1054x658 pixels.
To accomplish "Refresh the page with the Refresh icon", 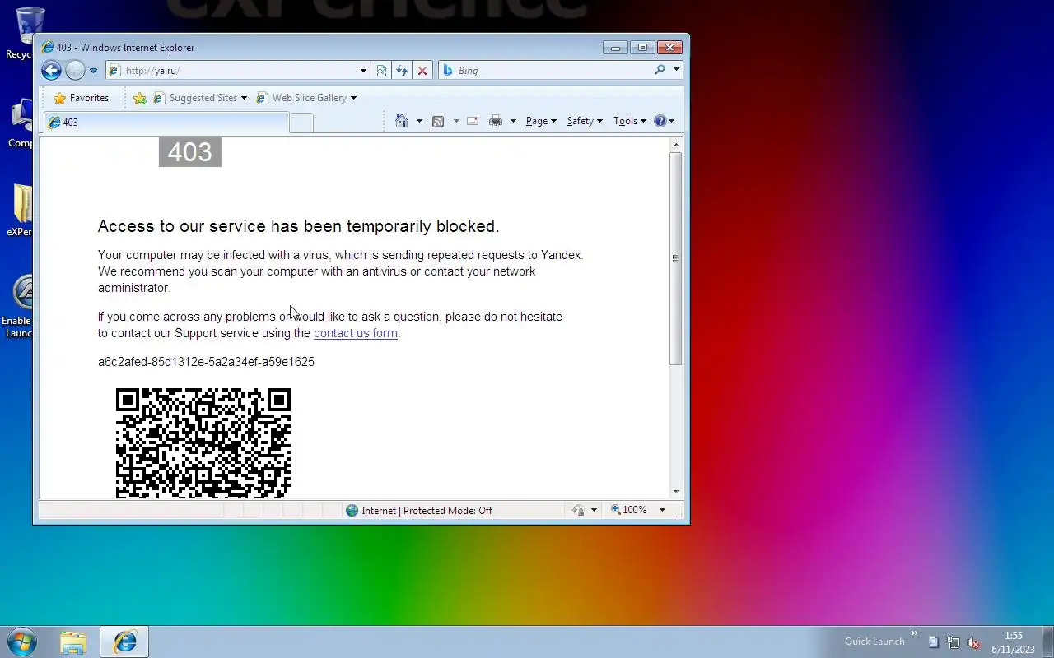I will pyautogui.click(x=402, y=71).
